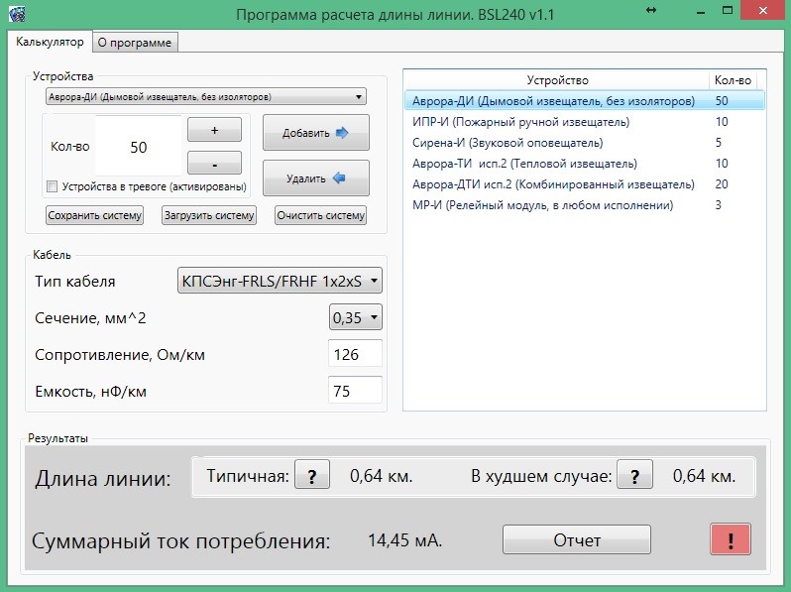The height and width of the screenshot is (592, 791).
Task: Open the Сечение cross-section dropdown
Action: click(355, 317)
